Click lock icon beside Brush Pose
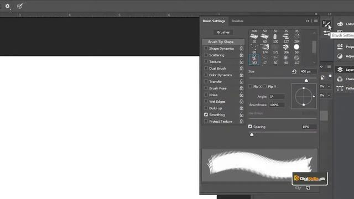This screenshot has width=354, height=199. 241,88
